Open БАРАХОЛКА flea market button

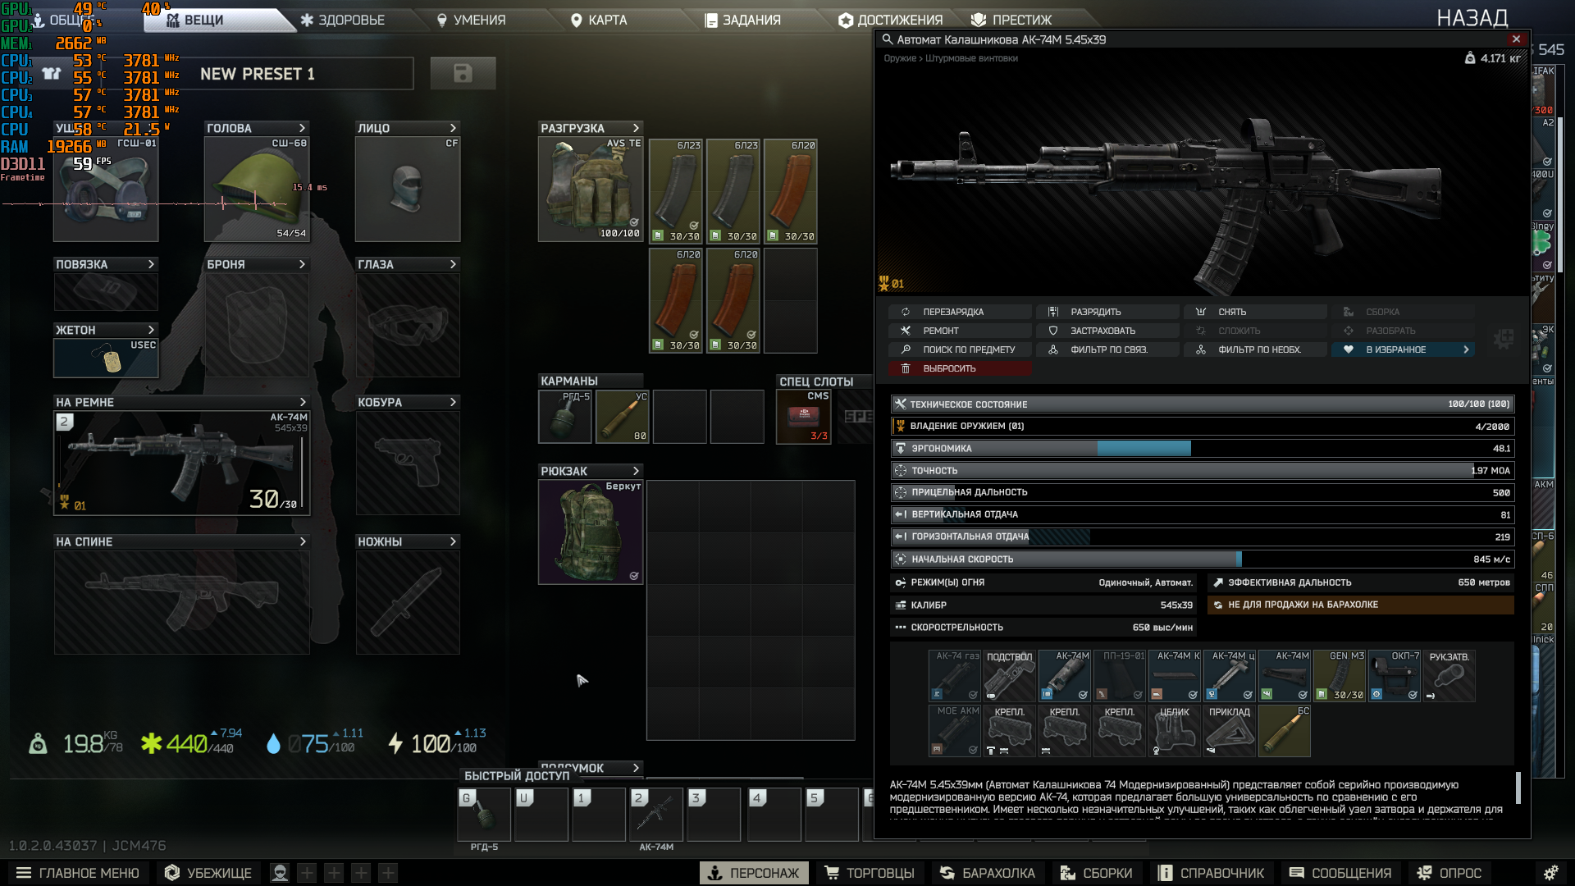tap(987, 873)
